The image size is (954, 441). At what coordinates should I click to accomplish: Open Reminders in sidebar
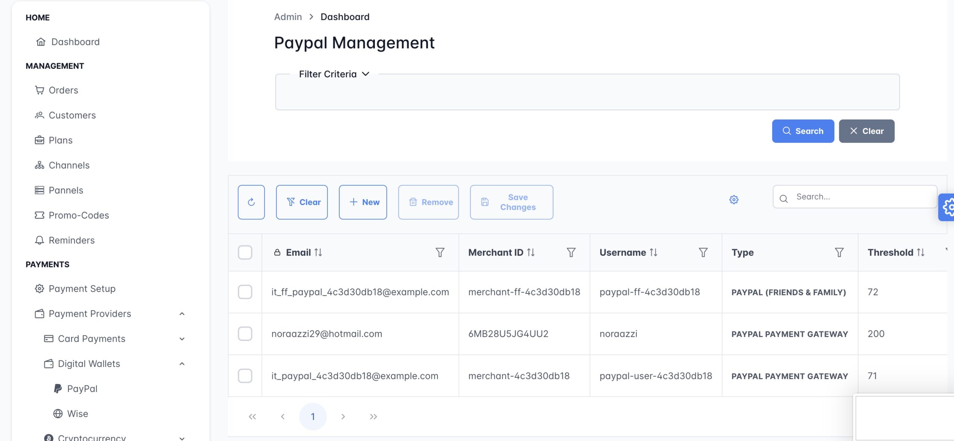point(65,240)
